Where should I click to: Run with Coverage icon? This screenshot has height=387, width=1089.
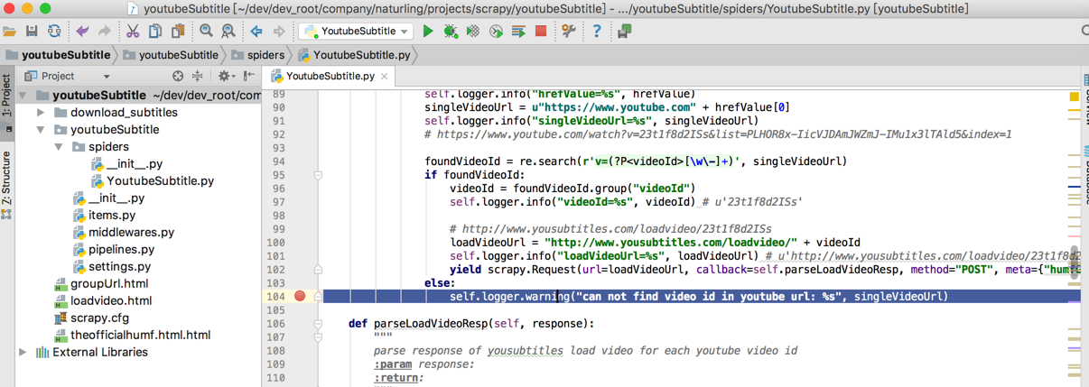pyautogui.click(x=473, y=32)
